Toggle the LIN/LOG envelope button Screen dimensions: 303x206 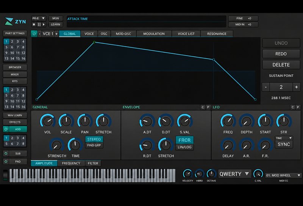(x=184, y=147)
